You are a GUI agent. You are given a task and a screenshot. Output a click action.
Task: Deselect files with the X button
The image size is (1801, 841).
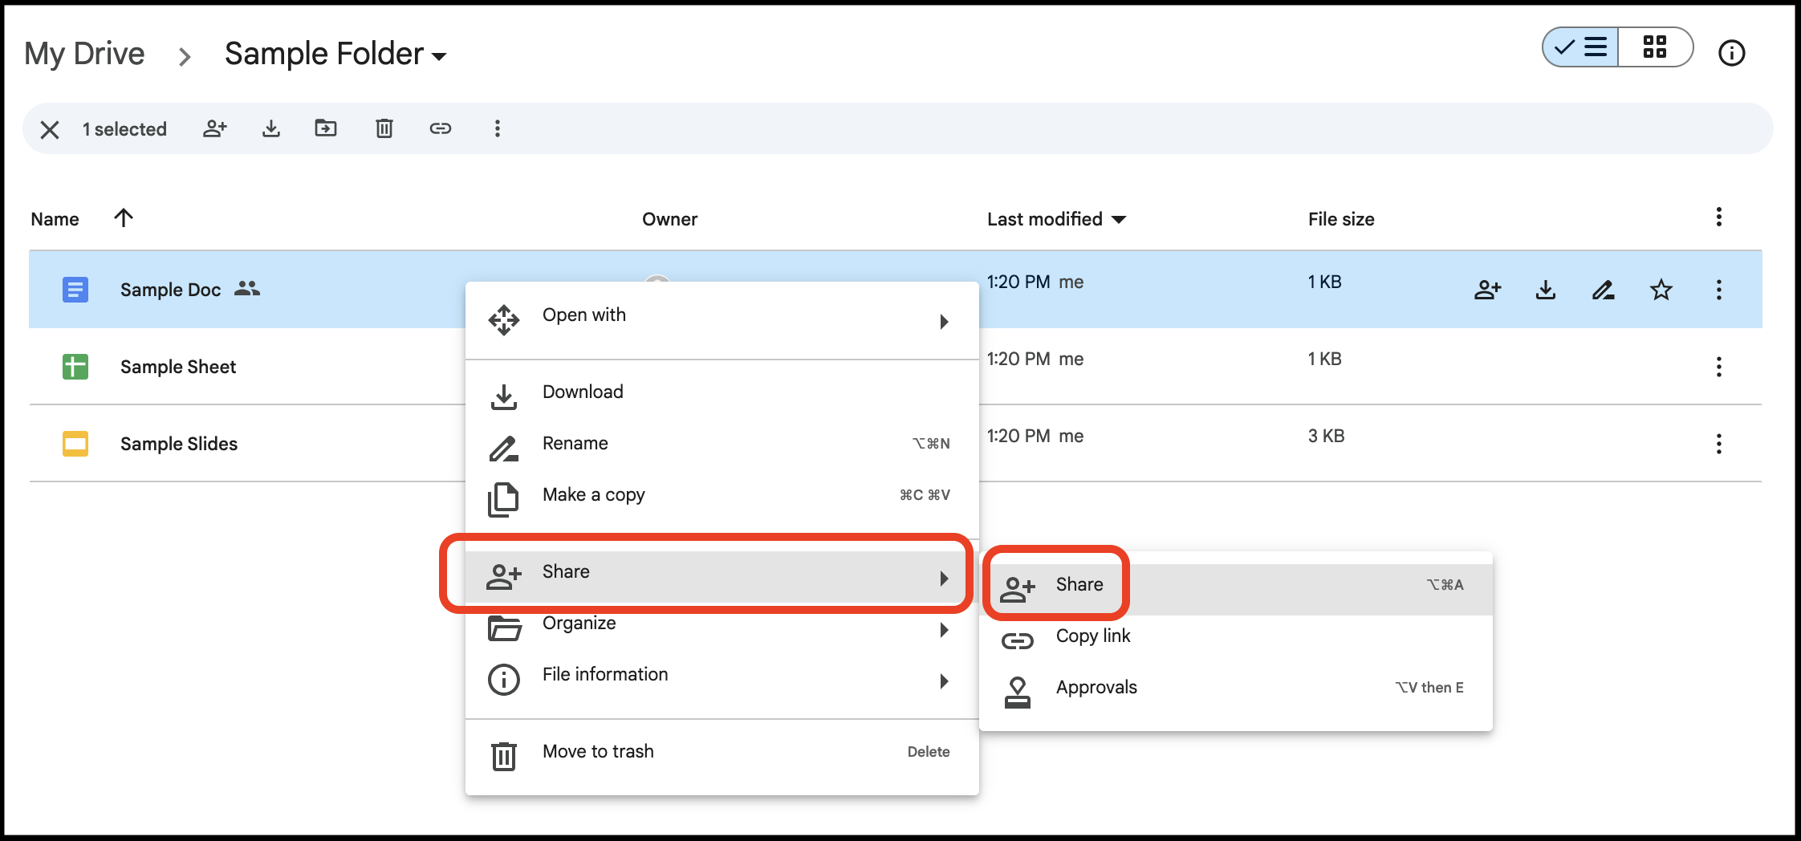coord(51,128)
